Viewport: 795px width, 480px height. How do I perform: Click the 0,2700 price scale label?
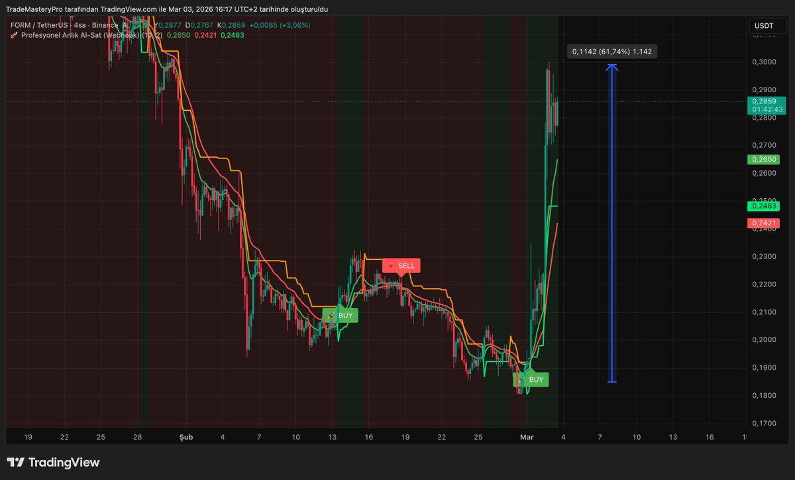tap(764, 145)
